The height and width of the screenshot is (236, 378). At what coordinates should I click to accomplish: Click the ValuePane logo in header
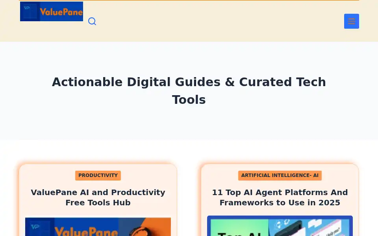(52, 11)
